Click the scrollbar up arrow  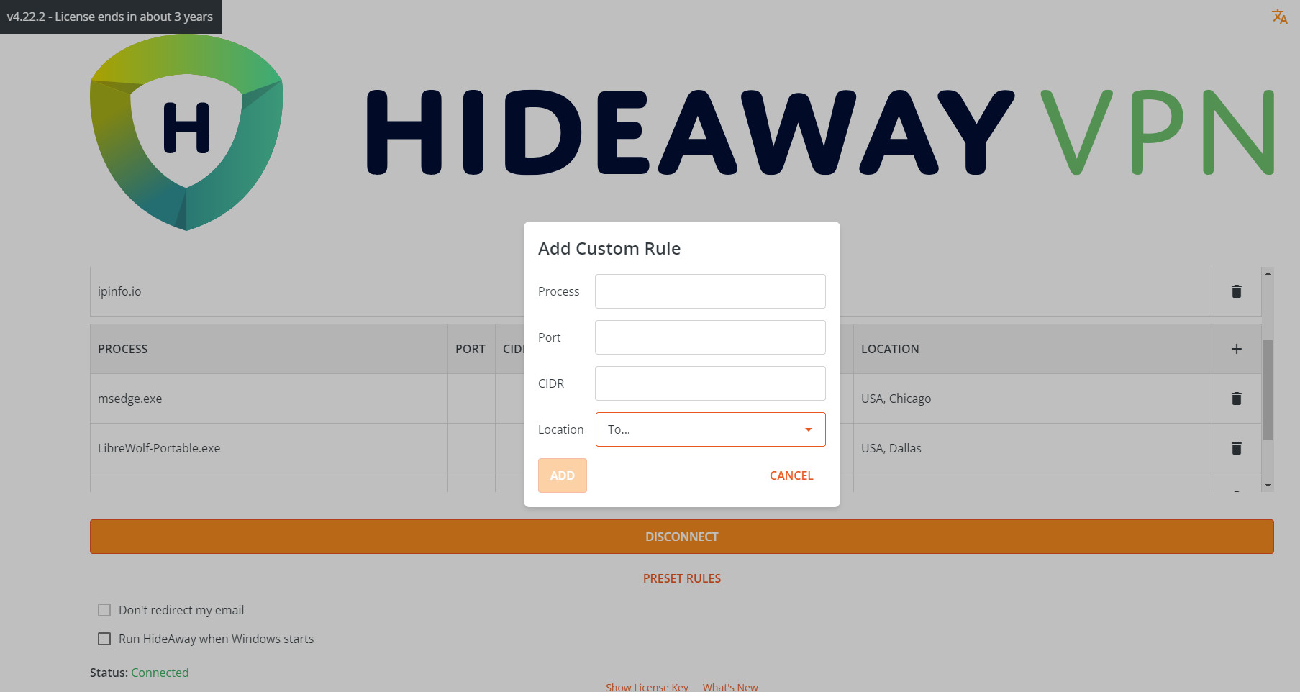pyautogui.click(x=1268, y=273)
